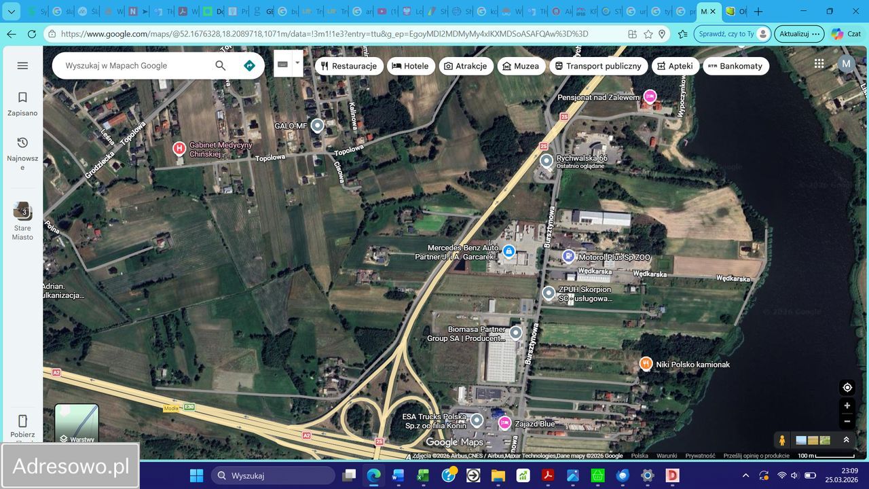Go back in the browser
This screenshot has height=489, width=869.
11,34
